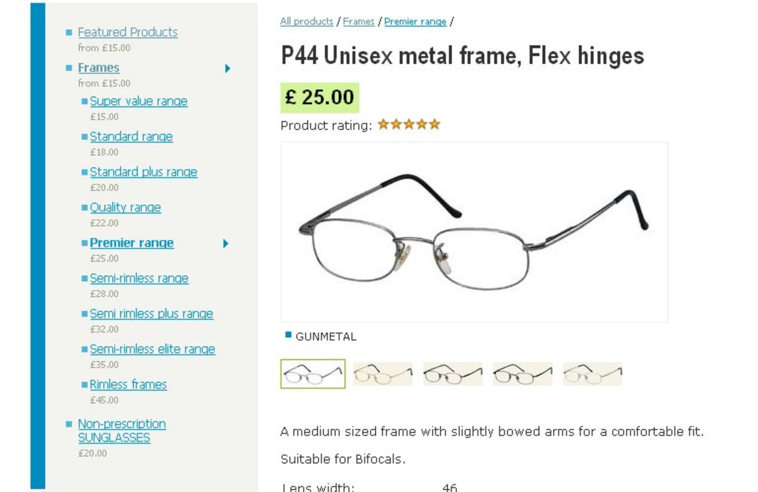Open Semi-rimless elite range
The image size is (758, 492).
[152, 349]
